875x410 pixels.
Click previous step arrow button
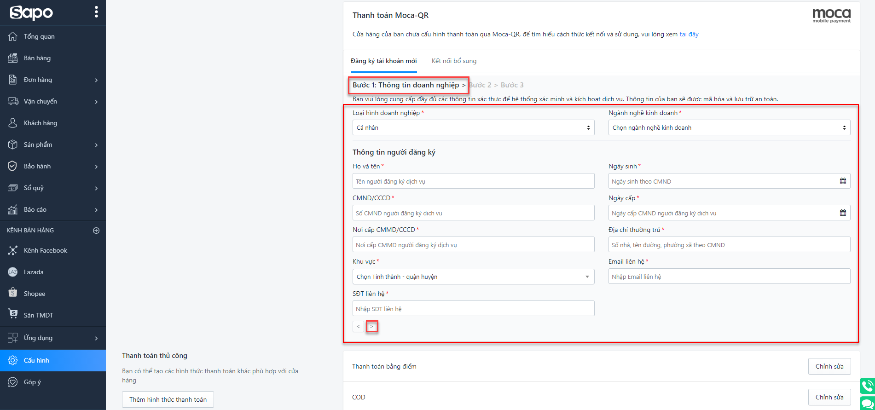[358, 327]
